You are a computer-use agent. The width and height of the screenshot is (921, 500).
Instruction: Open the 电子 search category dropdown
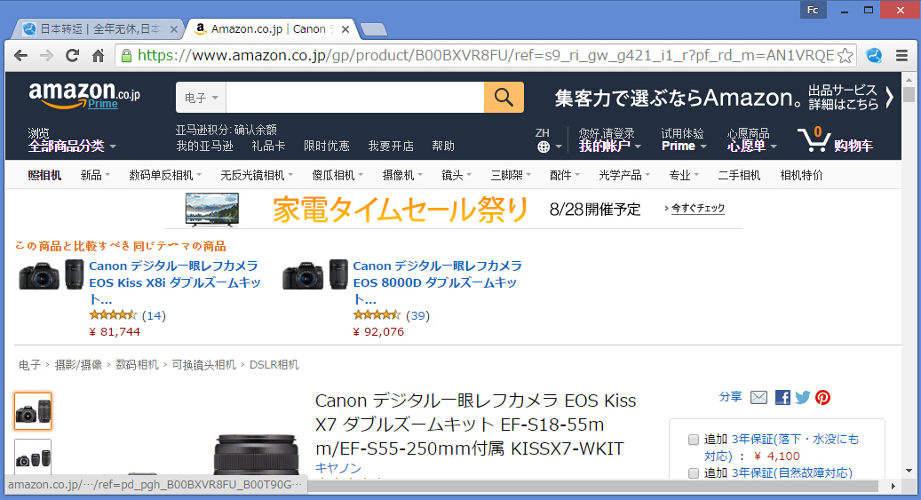[201, 98]
